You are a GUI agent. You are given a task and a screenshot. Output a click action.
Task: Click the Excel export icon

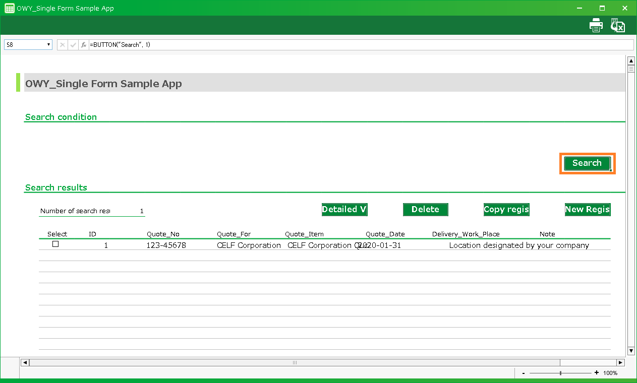(618, 25)
